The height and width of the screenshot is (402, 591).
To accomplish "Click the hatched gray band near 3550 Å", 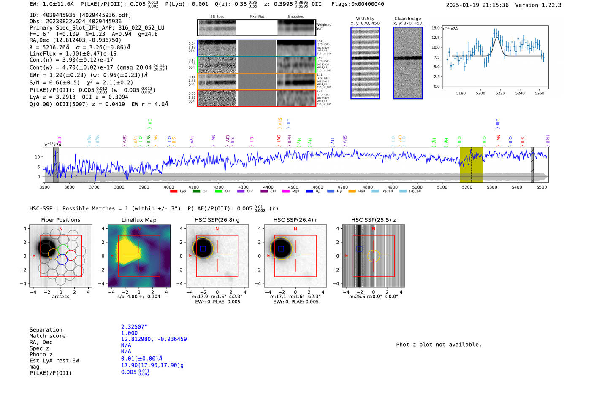I will point(56,165).
